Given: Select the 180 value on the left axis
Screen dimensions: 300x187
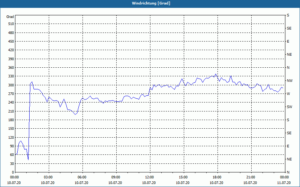Looking at the screenshot, I should tap(11, 120).
